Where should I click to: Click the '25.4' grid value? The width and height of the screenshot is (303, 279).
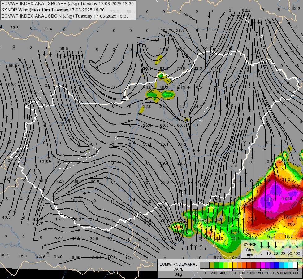coord(147,126)
